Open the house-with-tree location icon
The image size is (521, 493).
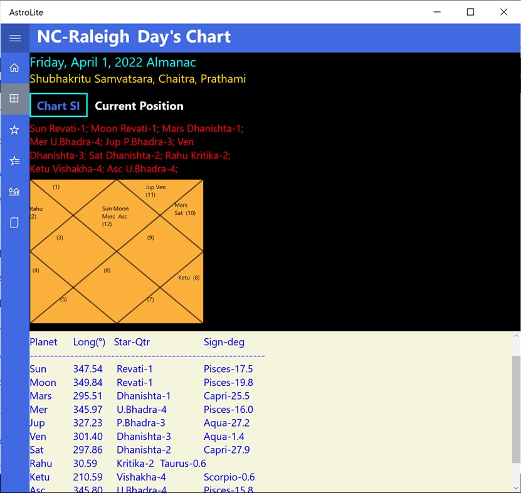click(14, 191)
